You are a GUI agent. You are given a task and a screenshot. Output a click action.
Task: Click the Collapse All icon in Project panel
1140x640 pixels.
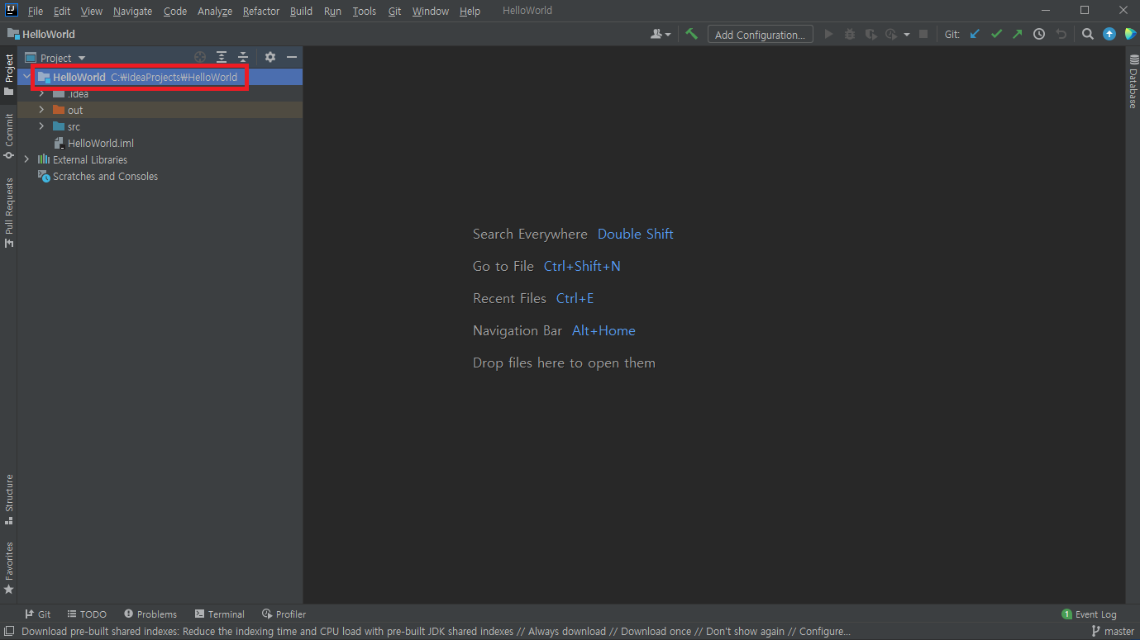click(243, 57)
